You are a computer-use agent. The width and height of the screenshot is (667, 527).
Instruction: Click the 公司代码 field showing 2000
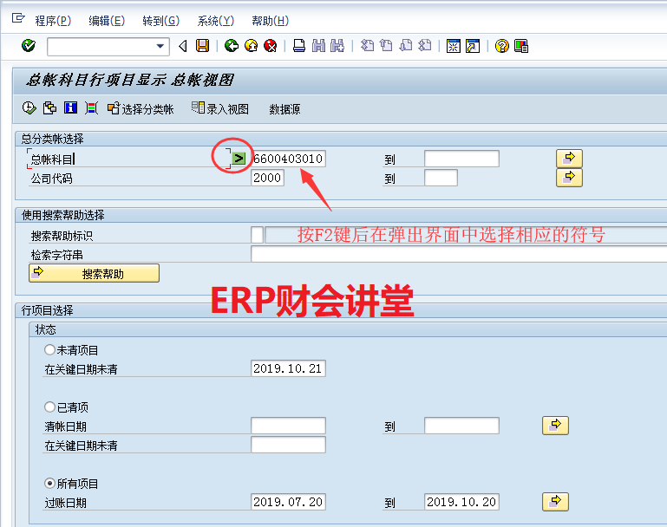tap(267, 178)
